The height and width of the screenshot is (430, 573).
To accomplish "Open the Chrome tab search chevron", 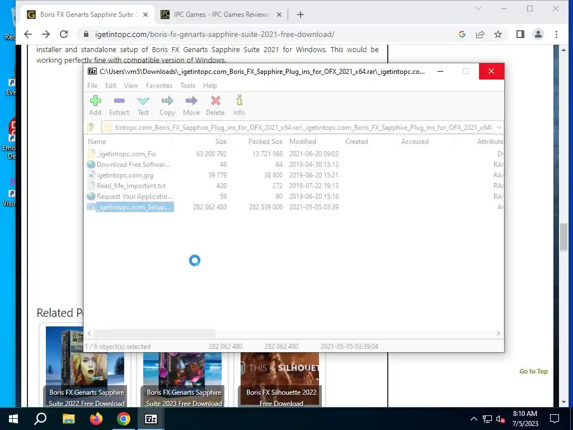I will click(478, 8).
